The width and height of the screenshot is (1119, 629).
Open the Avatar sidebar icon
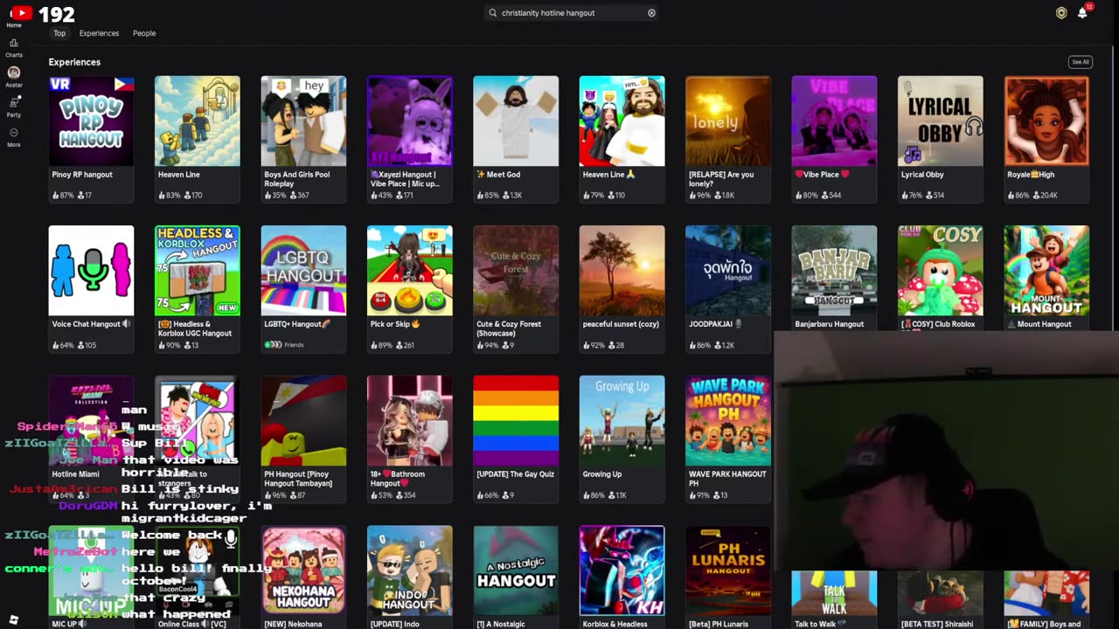[14, 77]
